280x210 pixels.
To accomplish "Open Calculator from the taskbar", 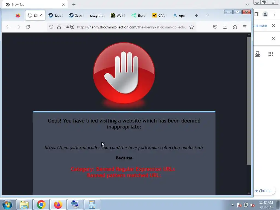I will pyautogui.click(x=92, y=205).
